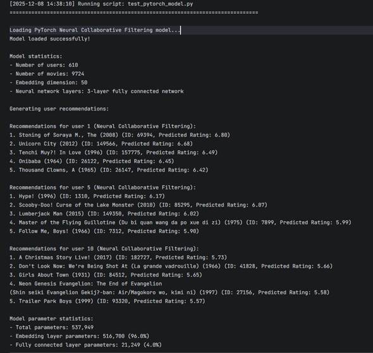Click the 'Model loaded successfully!' line
This screenshot has height=353, width=373.
click(x=50, y=39)
